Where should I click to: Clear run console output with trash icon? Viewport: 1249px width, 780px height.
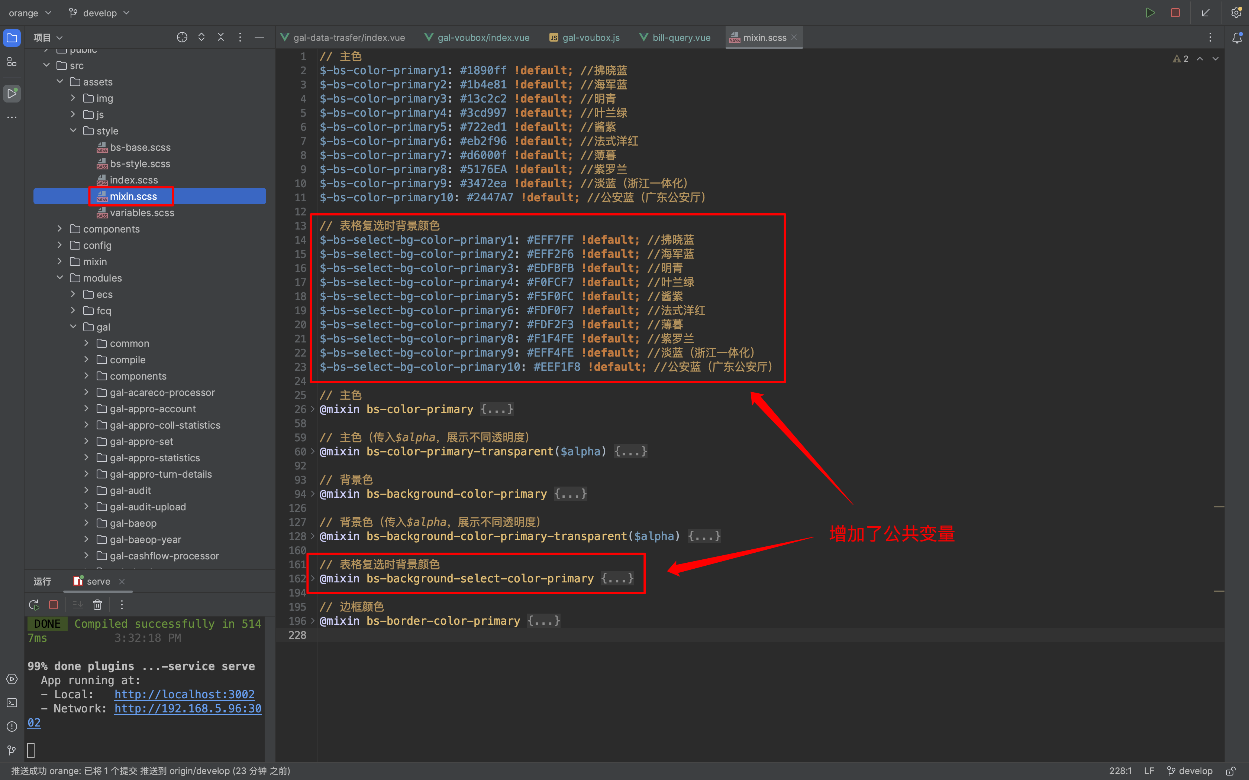[97, 605]
